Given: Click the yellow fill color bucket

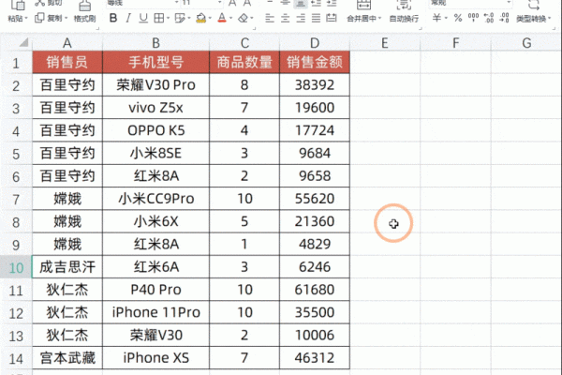Looking at the screenshot, I should coord(201,18).
